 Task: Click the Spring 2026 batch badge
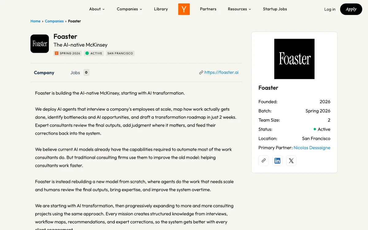coord(67,53)
